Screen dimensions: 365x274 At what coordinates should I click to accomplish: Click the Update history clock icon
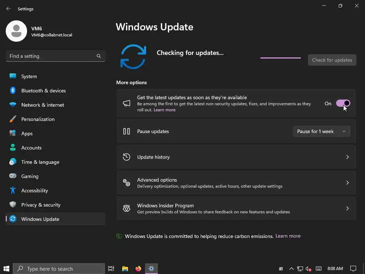tap(127, 157)
